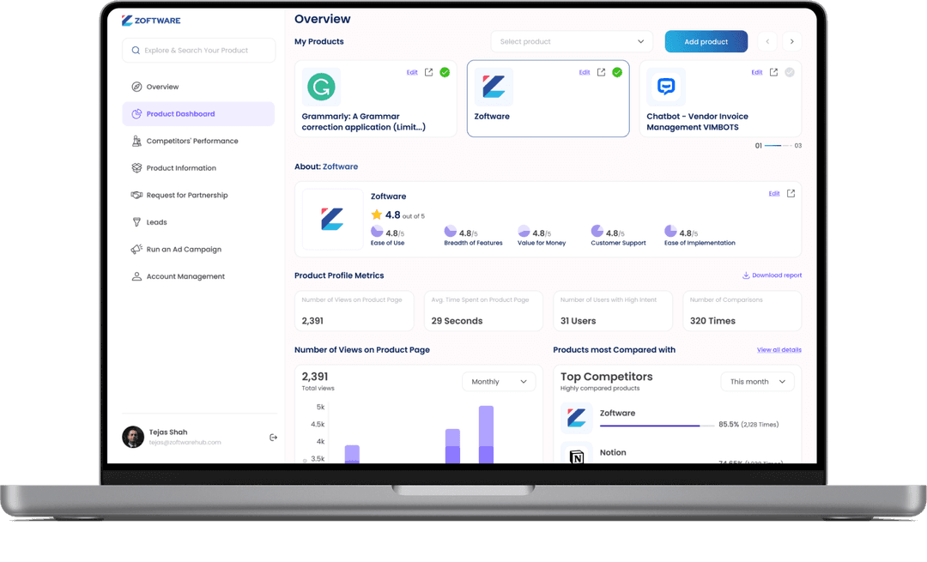The image size is (927, 562).
Task: Click the Customer Support rating icon
Action: [597, 231]
